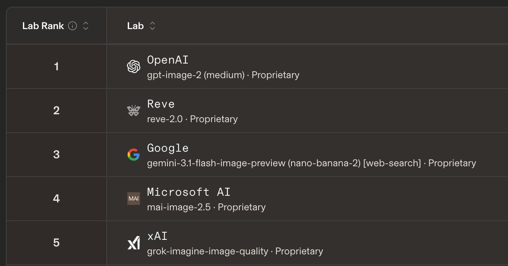Select gemini-3.1-flash-image-preview model text
The width and height of the screenshot is (508, 266).
click(216, 163)
